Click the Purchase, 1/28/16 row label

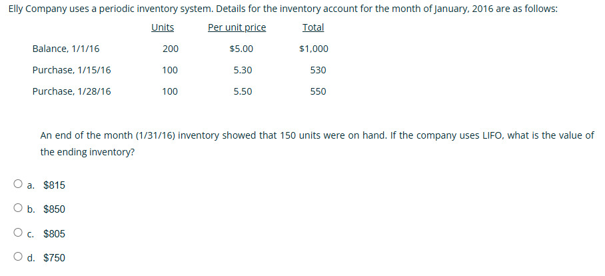72,91
